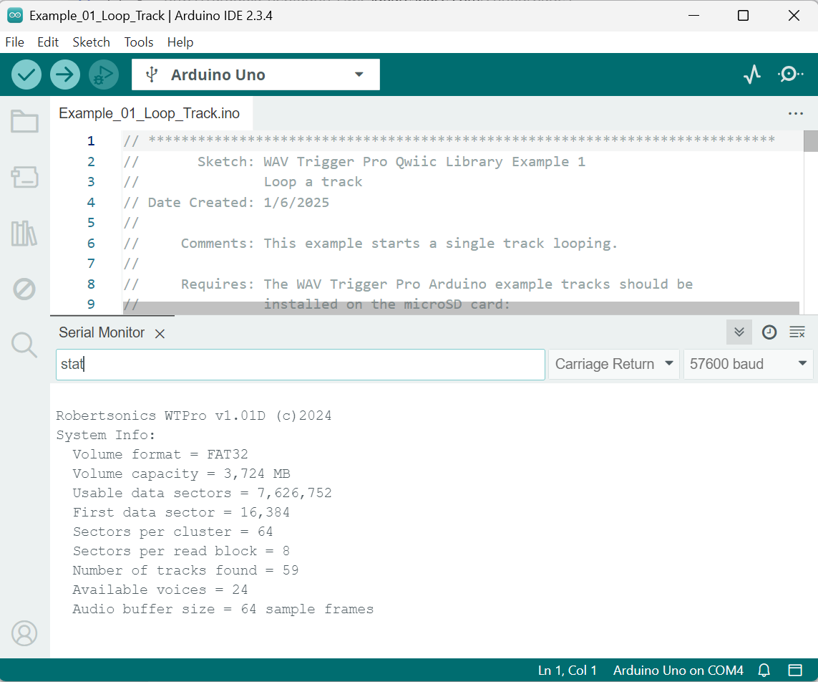Open the editor tab options ellipsis
Screen dimensions: 818x682
(x=796, y=113)
